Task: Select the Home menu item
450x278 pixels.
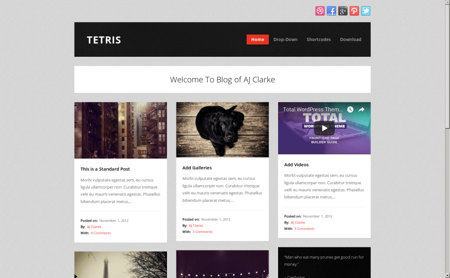Action: pos(257,40)
